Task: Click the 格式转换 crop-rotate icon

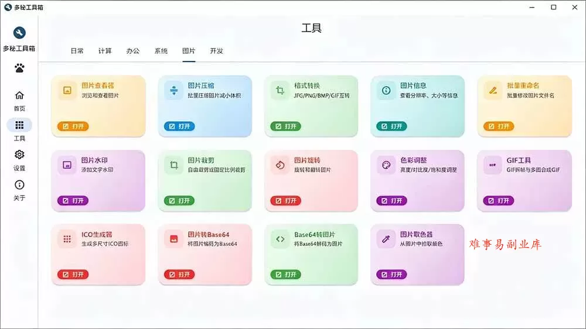Action: (280, 90)
